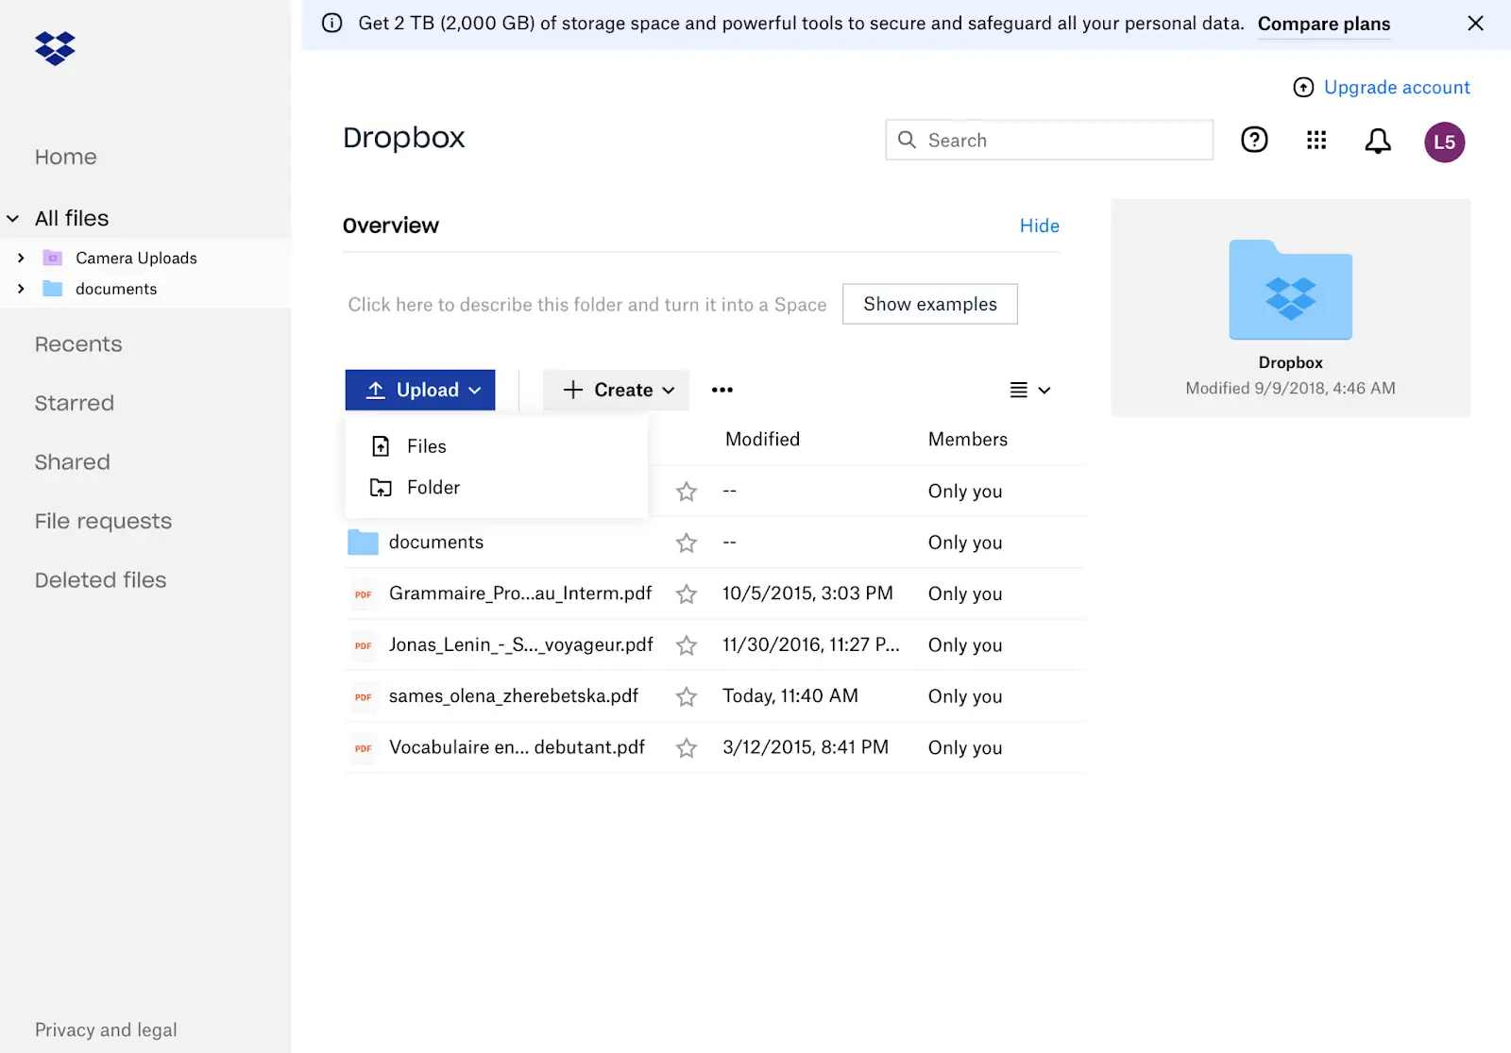
Task: Choose Folder from the Upload menu
Action: click(x=433, y=487)
